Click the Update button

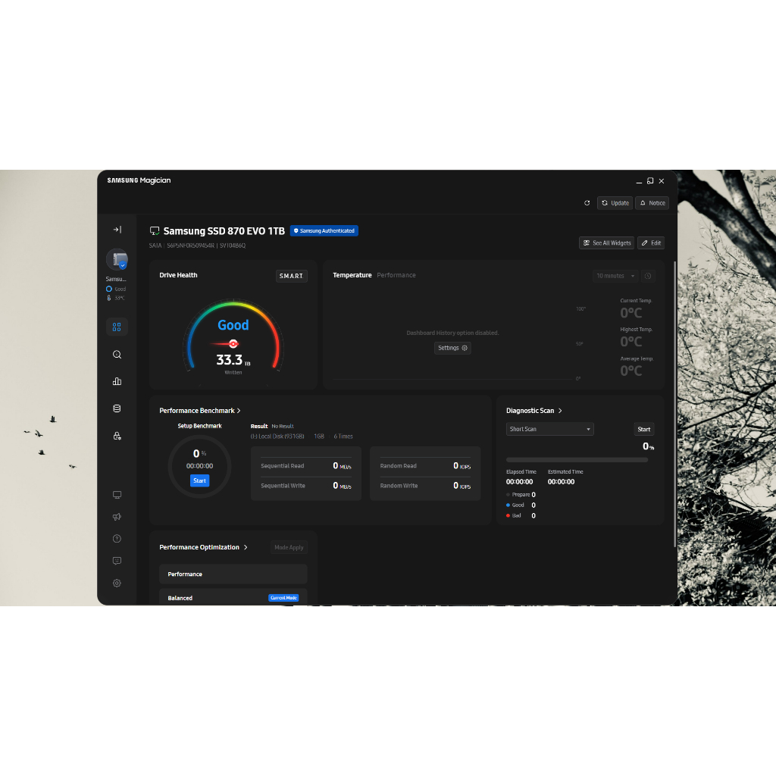coord(615,203)
